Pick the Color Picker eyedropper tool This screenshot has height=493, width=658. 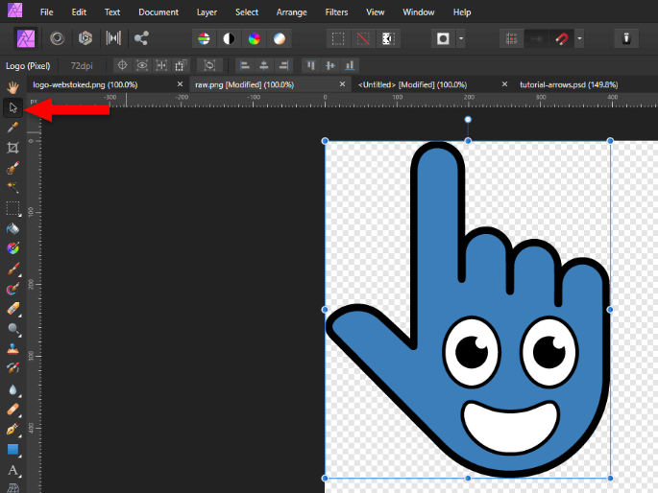click(x=13, y=128)
